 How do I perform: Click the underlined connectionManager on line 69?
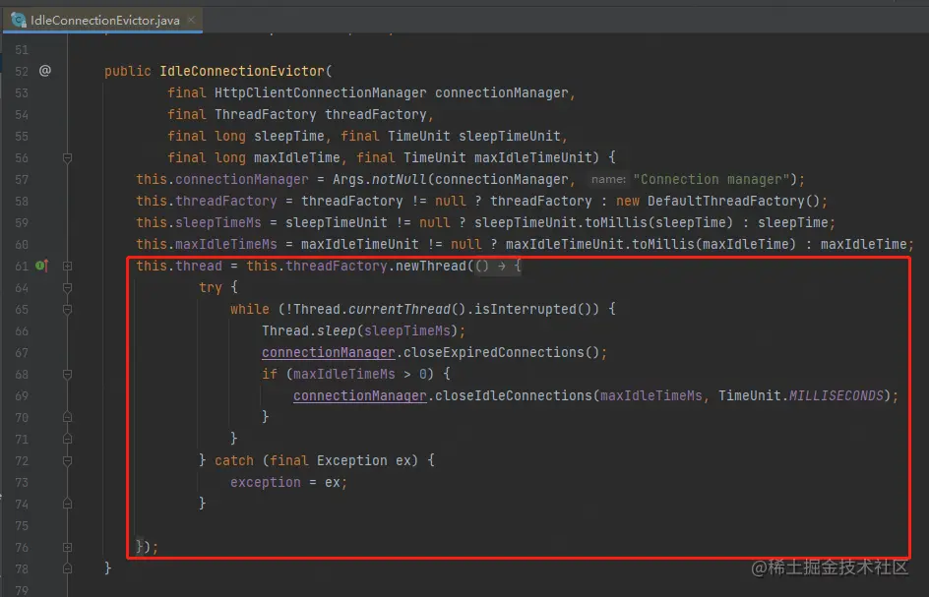pos(359,395)
